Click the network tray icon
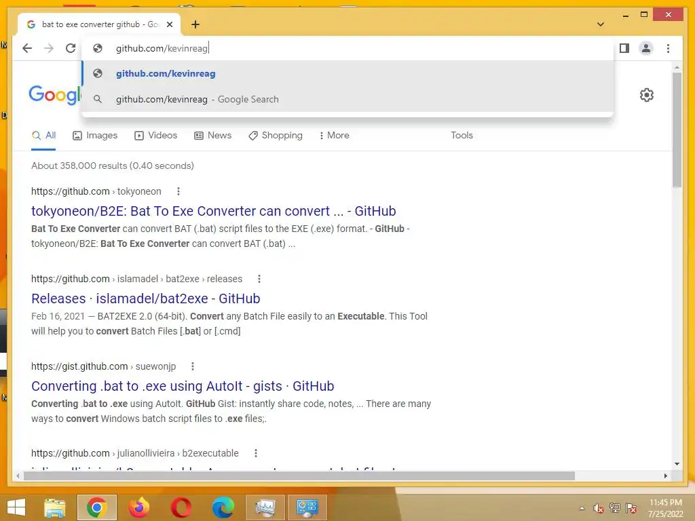695x521 pixels. [x=615, y=508]
